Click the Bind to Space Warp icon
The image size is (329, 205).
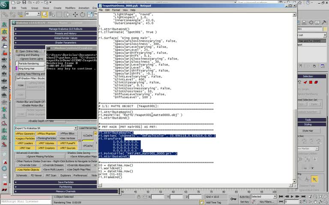pyautogui.click(x=20, y=14)
